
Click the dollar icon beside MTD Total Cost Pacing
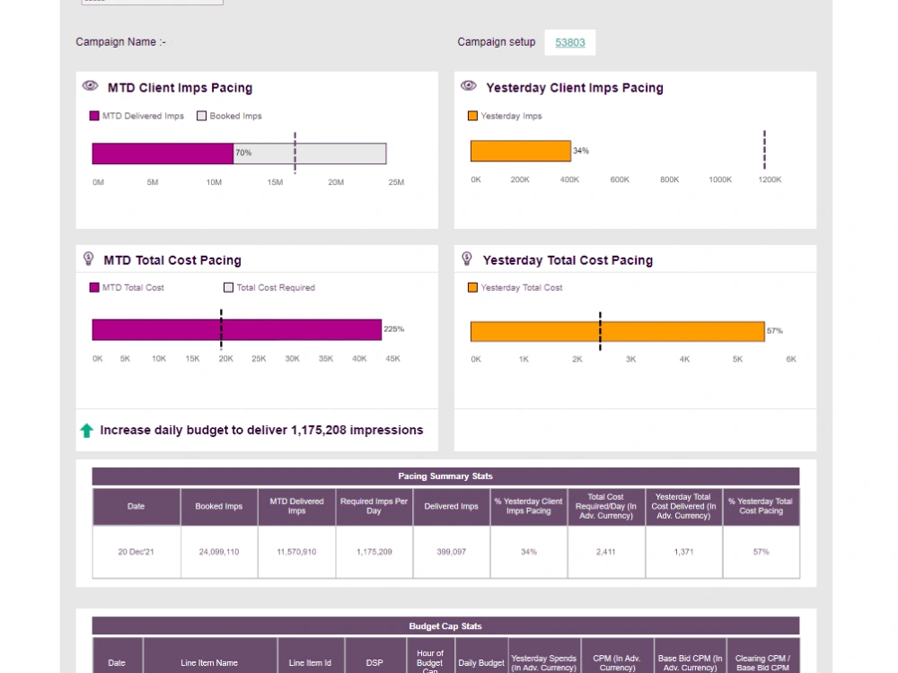(x=90, y=257)
